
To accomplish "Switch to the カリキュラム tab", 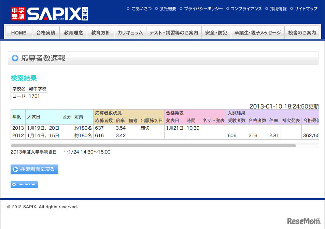I will (130, 33).
